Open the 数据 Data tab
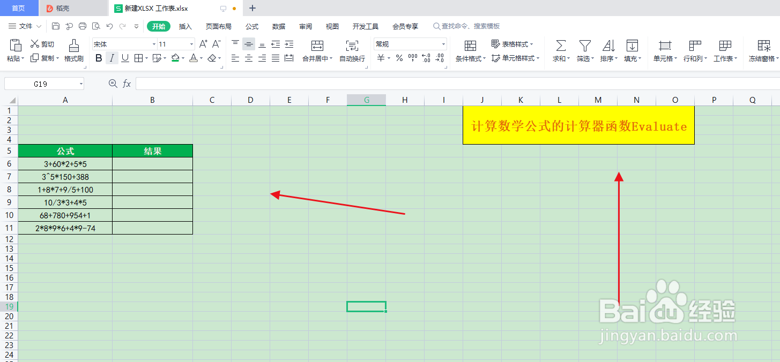Screen dimensions: 780x362 coord(279,26)
